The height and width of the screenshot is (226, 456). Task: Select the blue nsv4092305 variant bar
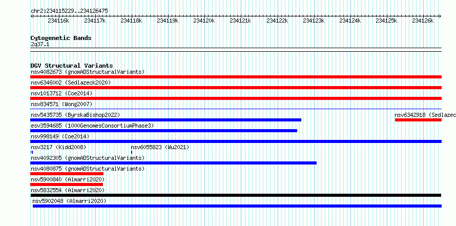click(173, 163)
